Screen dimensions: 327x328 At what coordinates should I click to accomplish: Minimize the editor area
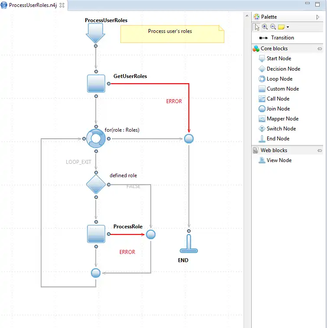(x=308, y=3)
